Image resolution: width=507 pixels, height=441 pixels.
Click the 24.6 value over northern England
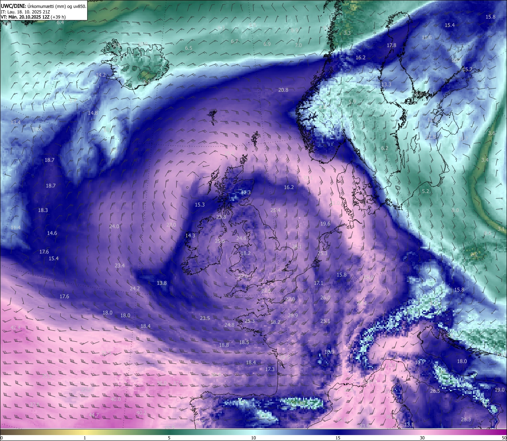241,238
